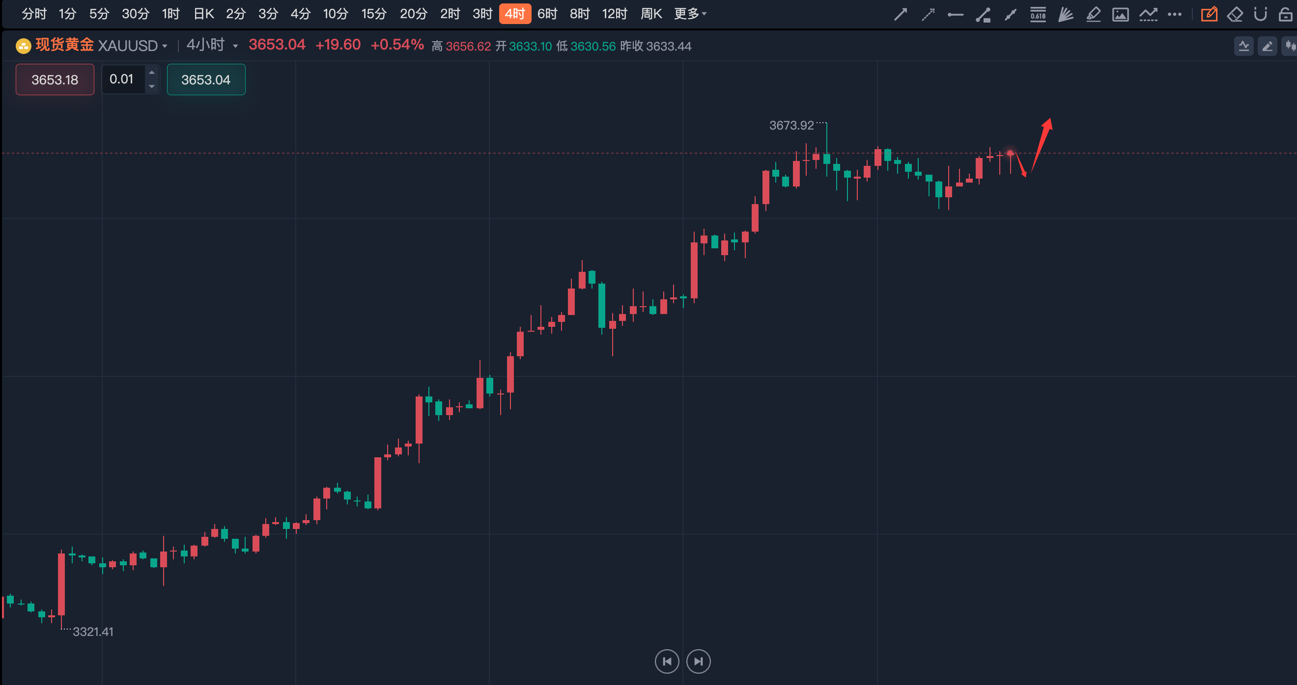The height and width of the screenshot is (685, 1297).
Task: Click the eraser tool icon
Action: [1235, 14]
